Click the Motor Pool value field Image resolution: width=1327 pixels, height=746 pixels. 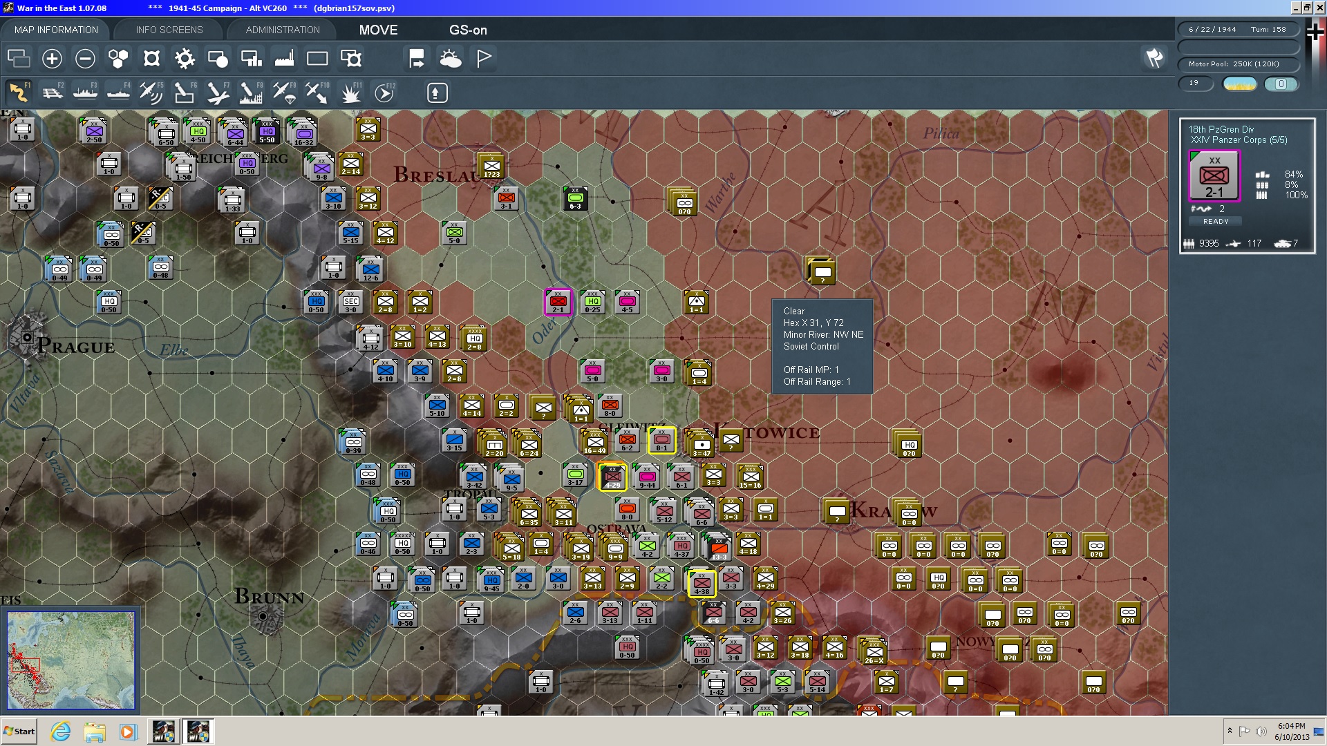click(1238, 64)
